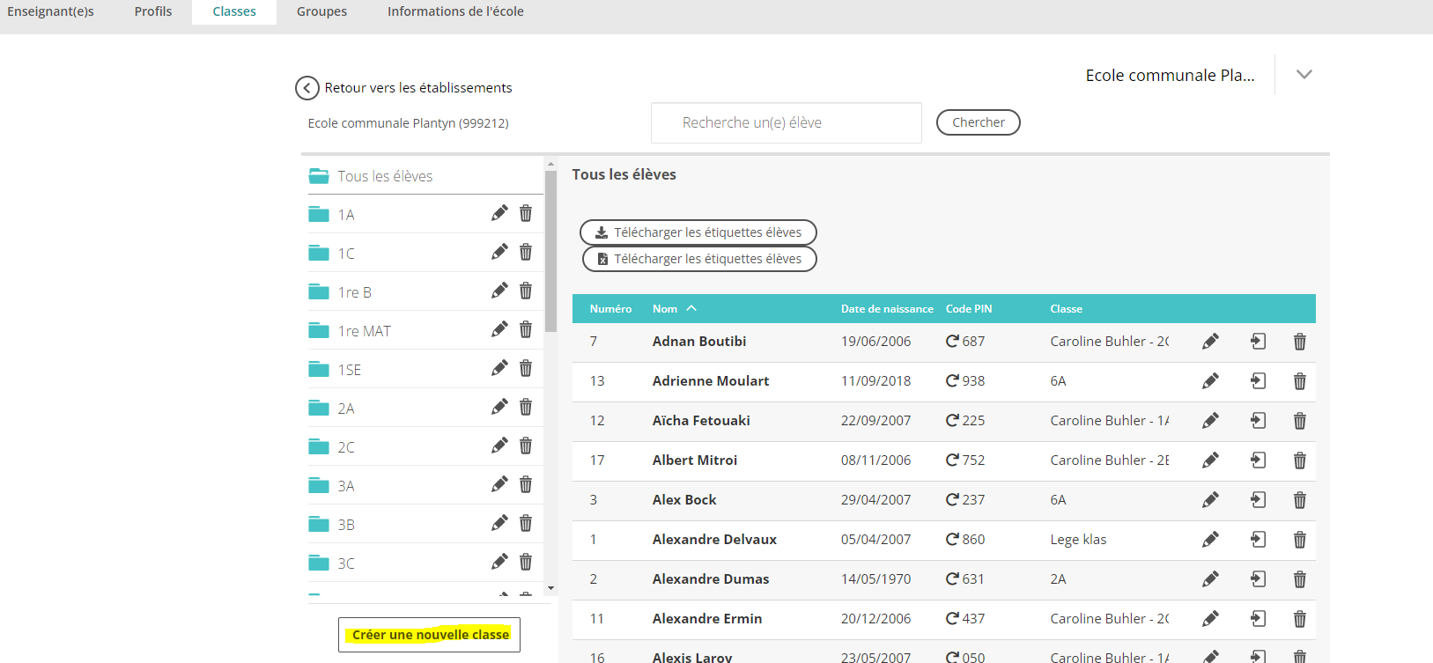Click Créer une nouvelle classe button
The width and height of the screenshot is (1433, 663).
click(430, 635)
